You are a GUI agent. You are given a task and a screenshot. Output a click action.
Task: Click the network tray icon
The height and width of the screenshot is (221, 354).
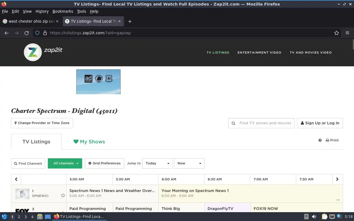tap(332, 217)
